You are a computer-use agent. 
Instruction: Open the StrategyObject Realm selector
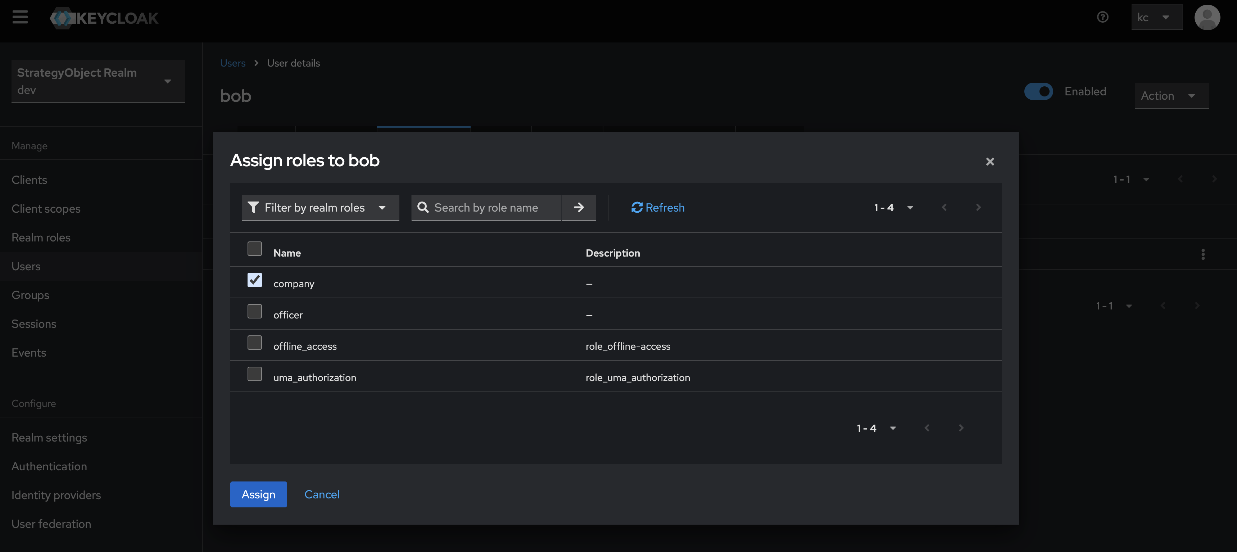pyautogui.click(x=98, y=81)
